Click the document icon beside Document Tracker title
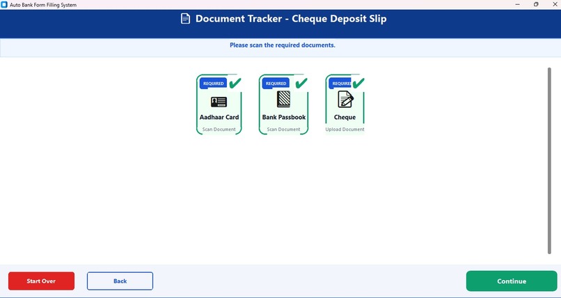 coord(185,19)
